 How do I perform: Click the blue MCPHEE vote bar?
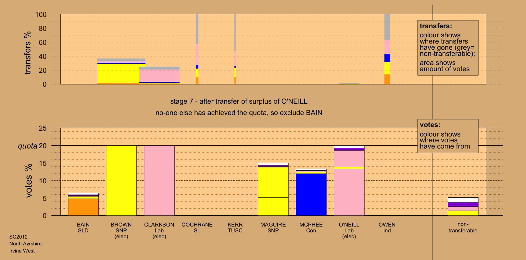pos(311,194)
